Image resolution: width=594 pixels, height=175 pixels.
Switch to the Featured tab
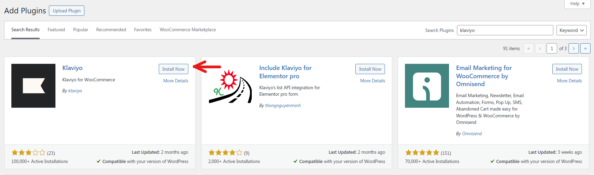tap(56, 30)
